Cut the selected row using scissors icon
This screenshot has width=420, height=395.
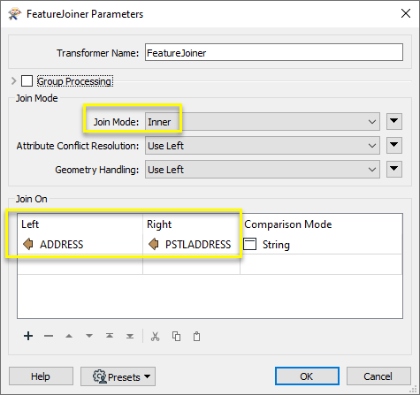point(155,336)
